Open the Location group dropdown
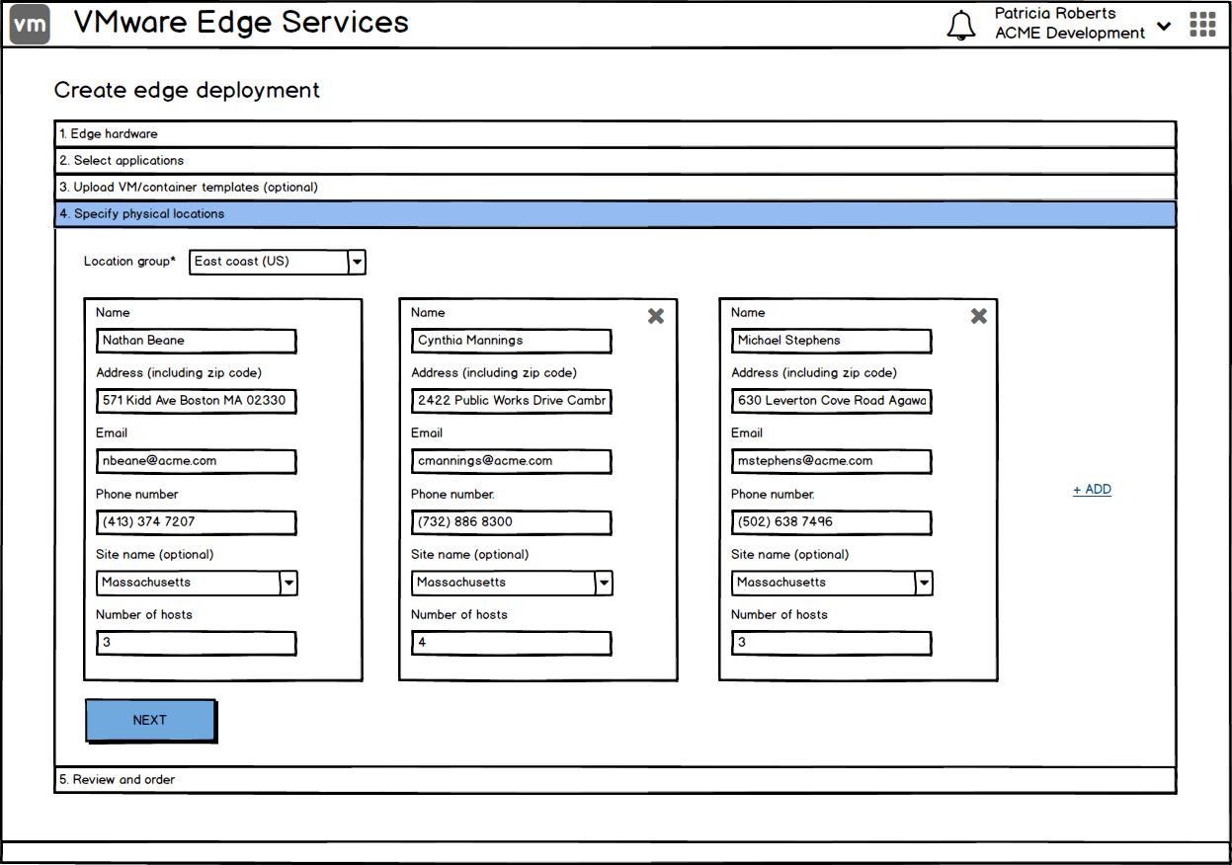Viewport: 1232px width, 865px height. coord(278,262)
